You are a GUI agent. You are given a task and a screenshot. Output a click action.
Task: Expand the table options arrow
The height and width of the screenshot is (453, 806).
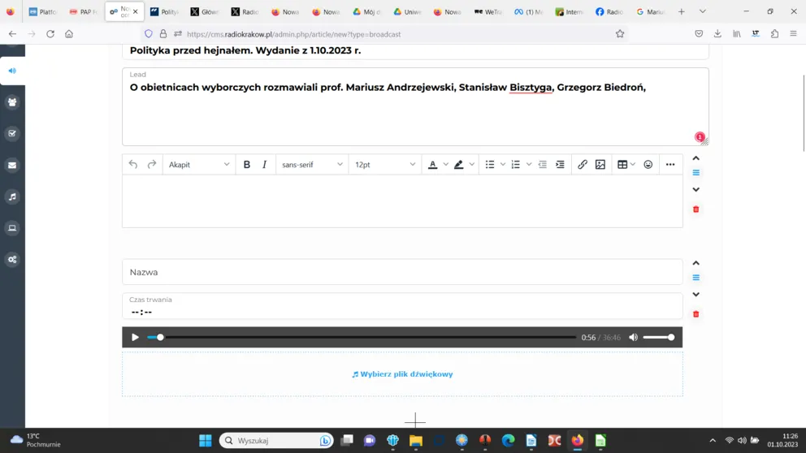pos(633,164)
